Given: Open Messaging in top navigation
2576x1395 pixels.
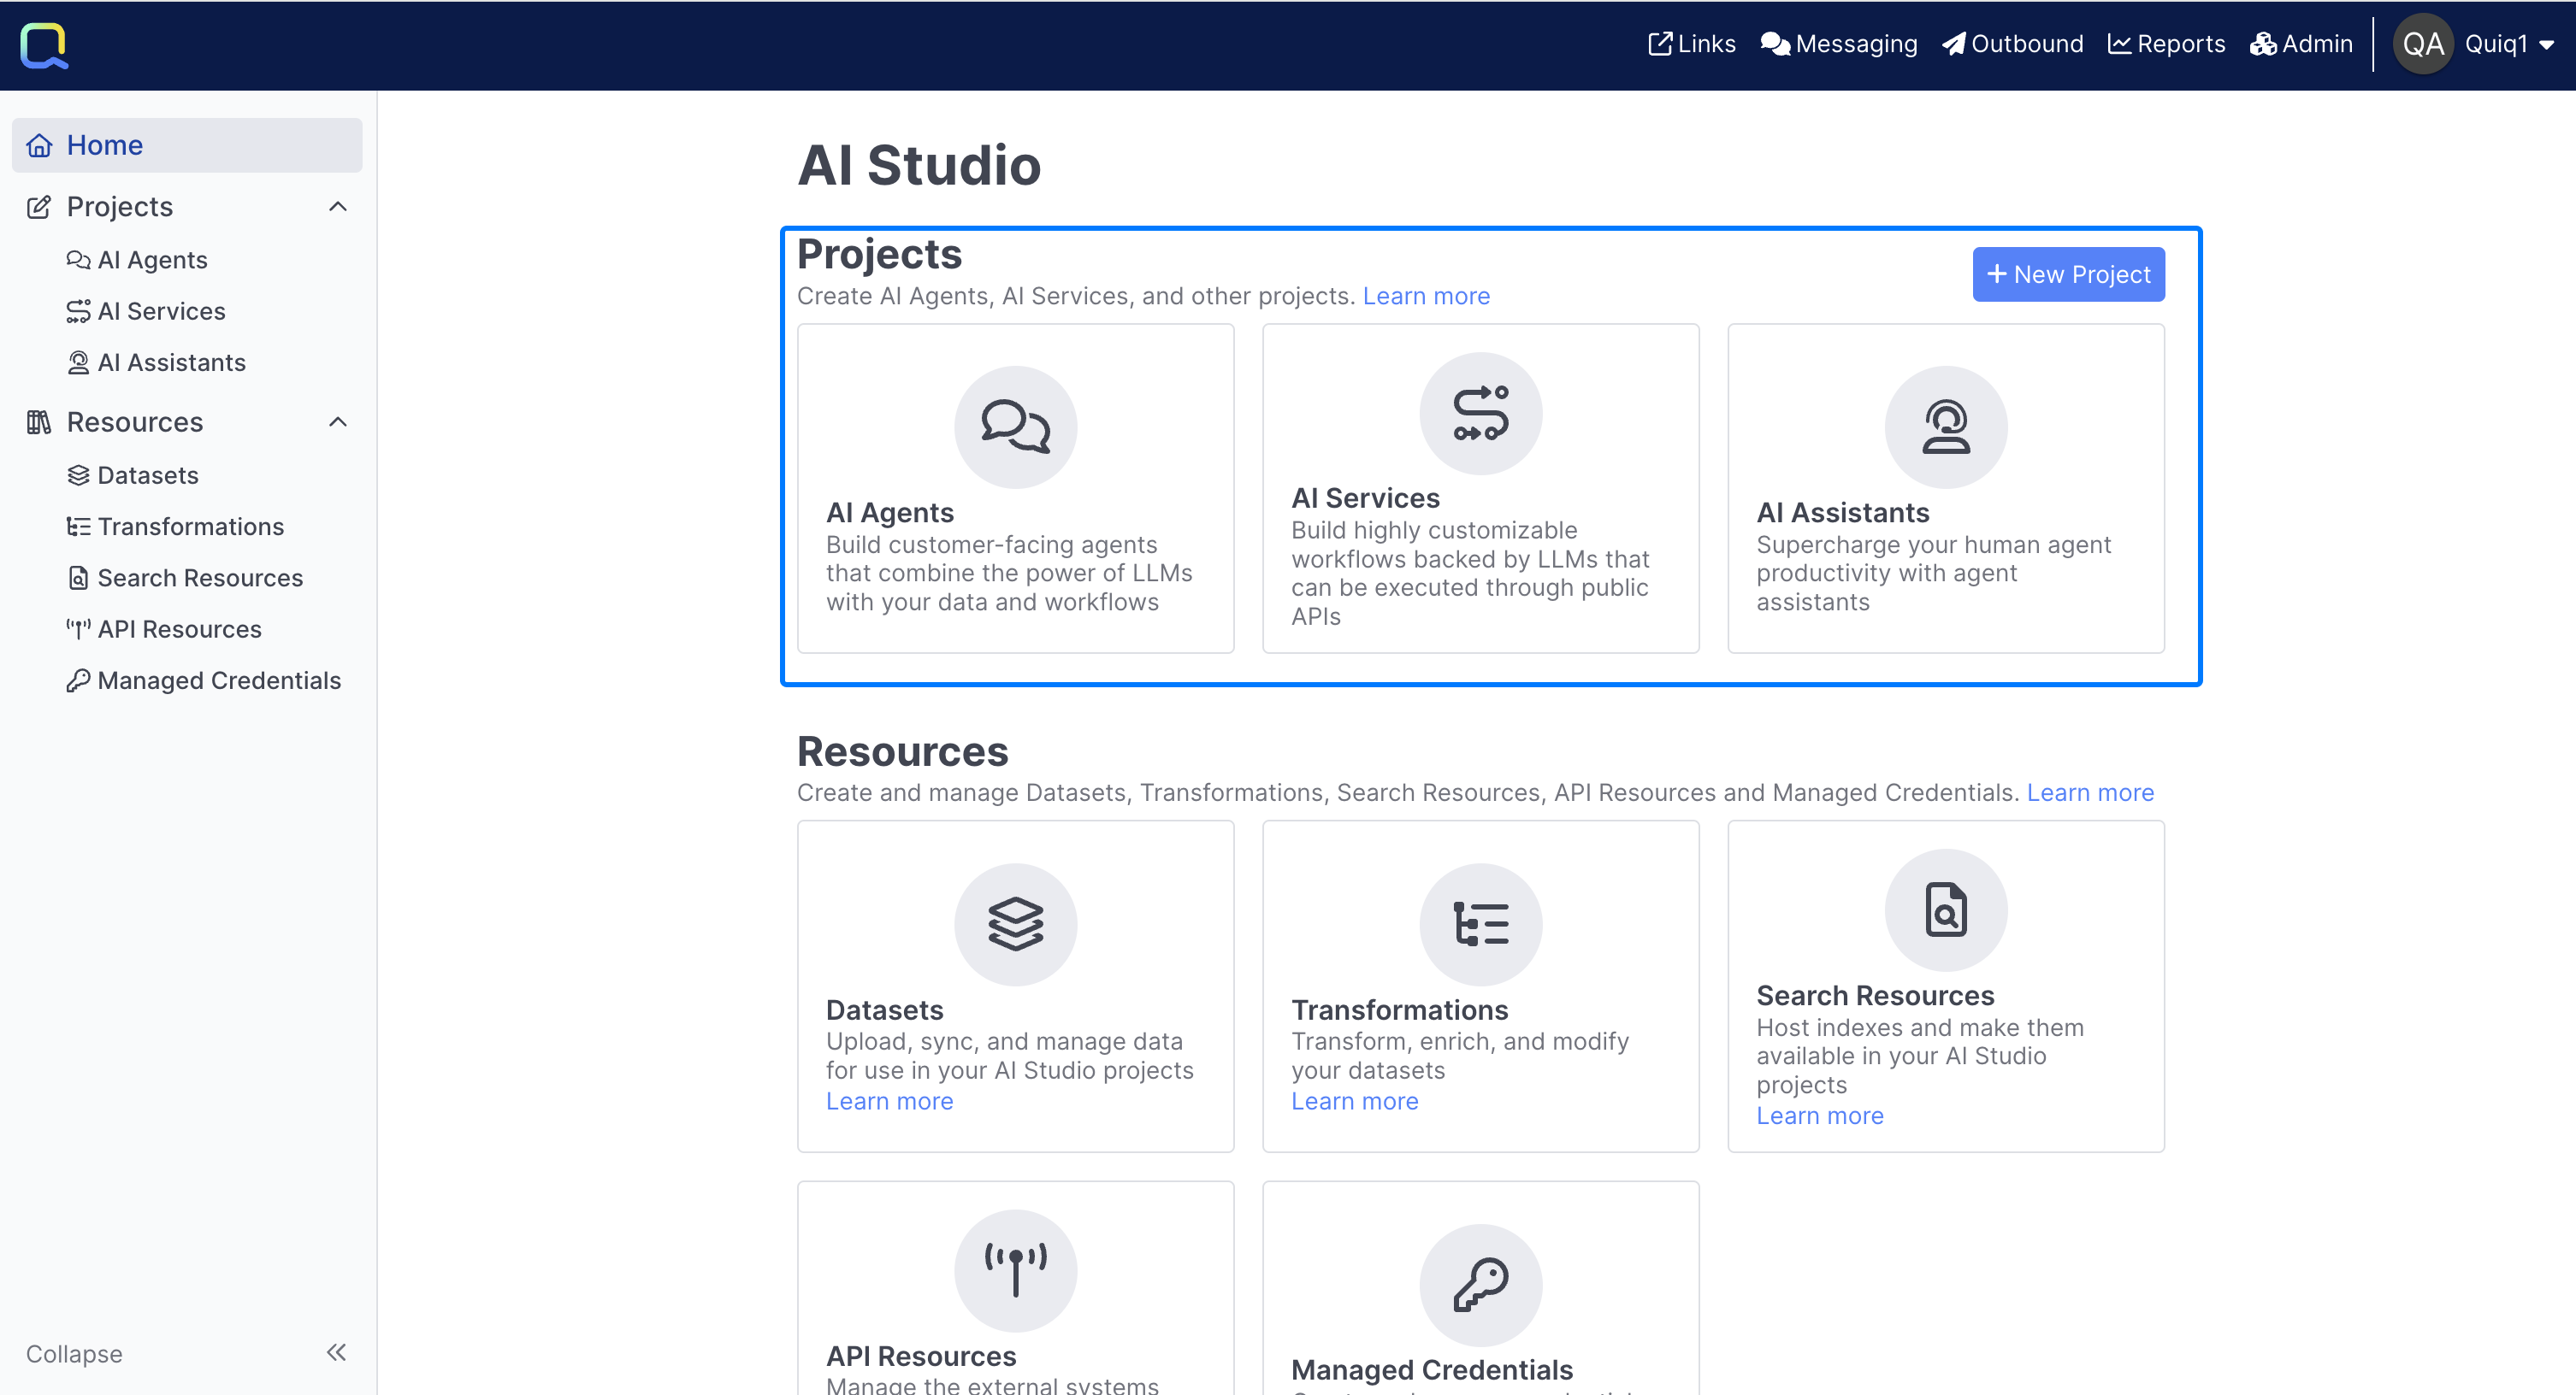Looking at the screenshot, I should coord(1838,44).
